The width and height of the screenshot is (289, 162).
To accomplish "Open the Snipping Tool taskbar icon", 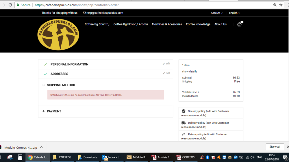I will click(x=10, y=157).
